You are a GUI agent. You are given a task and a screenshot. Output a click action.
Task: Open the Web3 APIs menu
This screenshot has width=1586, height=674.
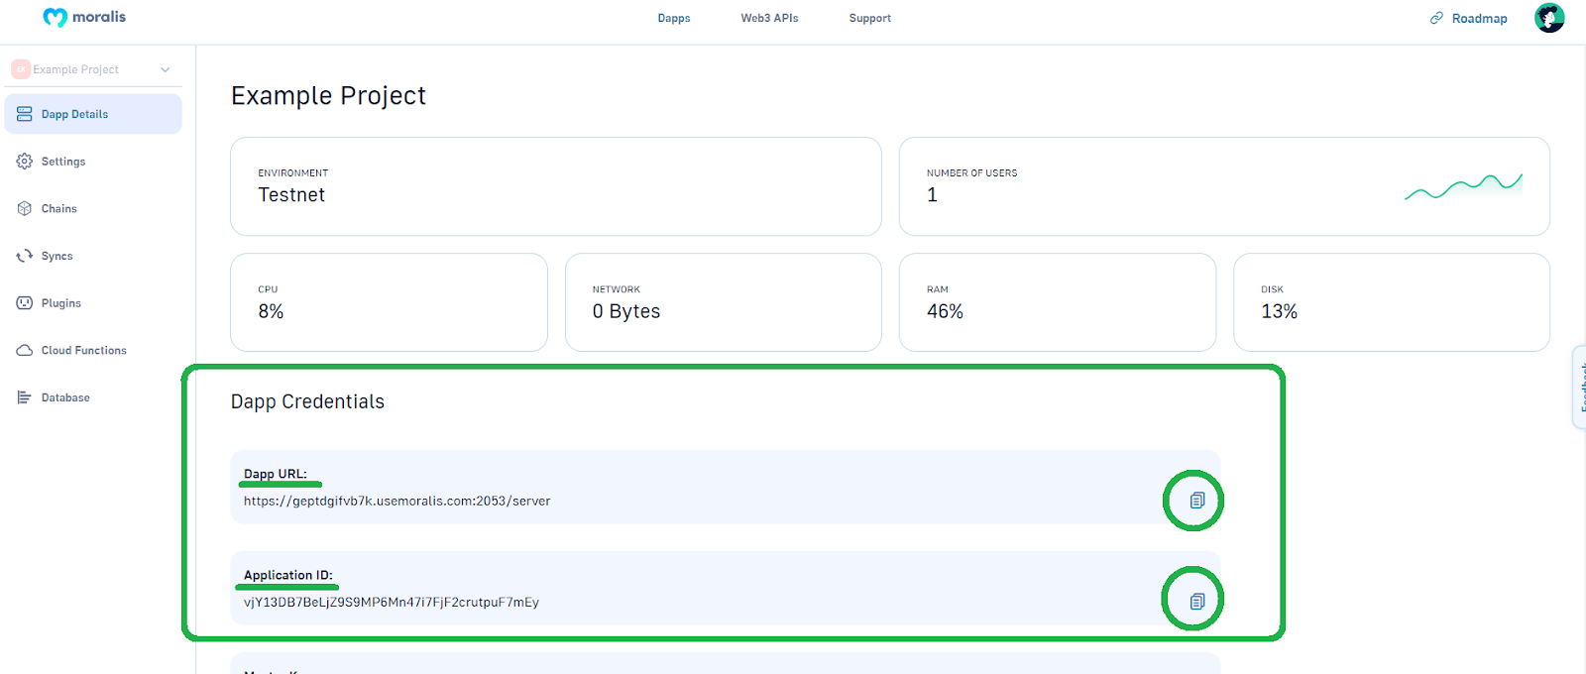pyautogui.click(x=769, y=18)
